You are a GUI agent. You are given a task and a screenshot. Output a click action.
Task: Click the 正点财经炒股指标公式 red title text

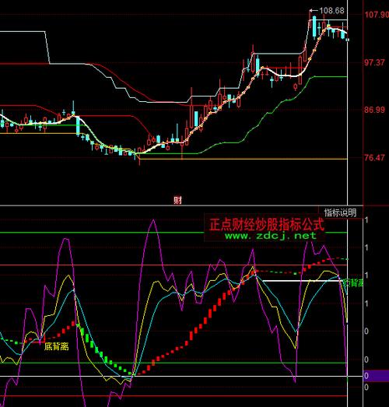267,224
